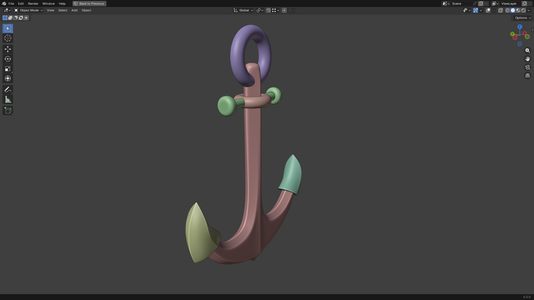The height and width of the screenshot is (300, 534).
Task: Open the Edit menu
Action: (x=21, y=4)
